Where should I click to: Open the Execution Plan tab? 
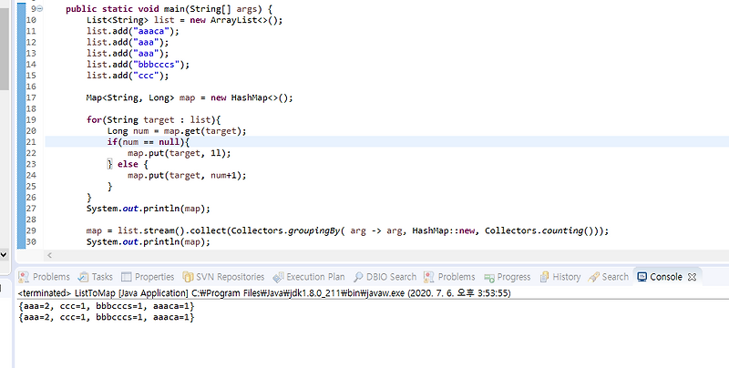click(309, 277)
